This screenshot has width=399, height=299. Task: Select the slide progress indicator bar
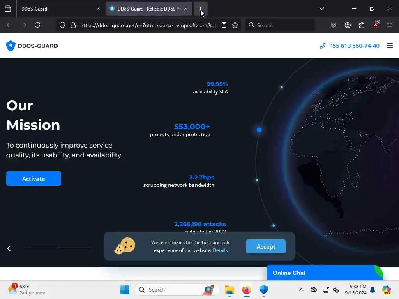point(58,248)
